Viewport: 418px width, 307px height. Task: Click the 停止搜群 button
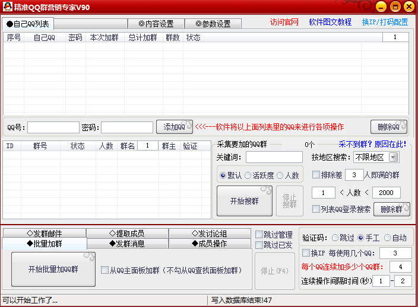pyautogui.click(x=290, y=201)
